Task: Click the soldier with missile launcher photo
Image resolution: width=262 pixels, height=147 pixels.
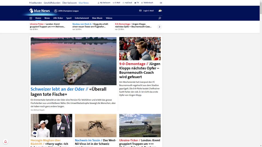Action: [x=140, y=125]
